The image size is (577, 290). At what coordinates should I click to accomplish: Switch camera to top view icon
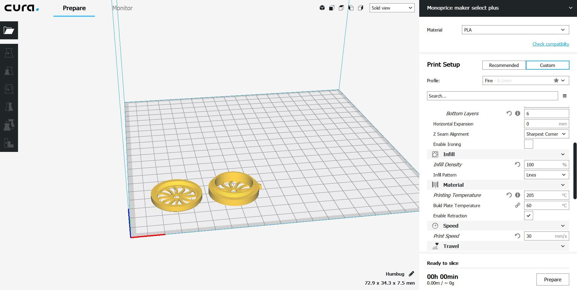[x=341, y=8]
